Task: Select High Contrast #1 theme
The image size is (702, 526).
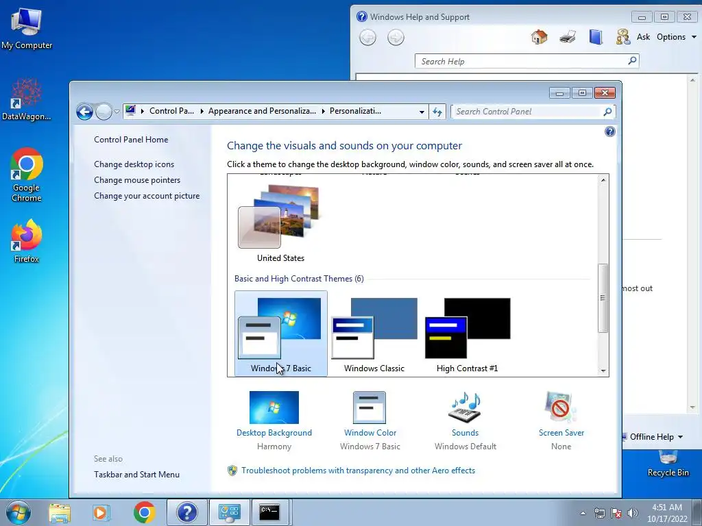Action: point(468,334)
